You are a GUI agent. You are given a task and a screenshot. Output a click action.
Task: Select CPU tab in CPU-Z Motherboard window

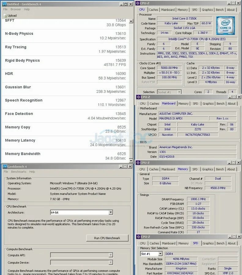143,104
